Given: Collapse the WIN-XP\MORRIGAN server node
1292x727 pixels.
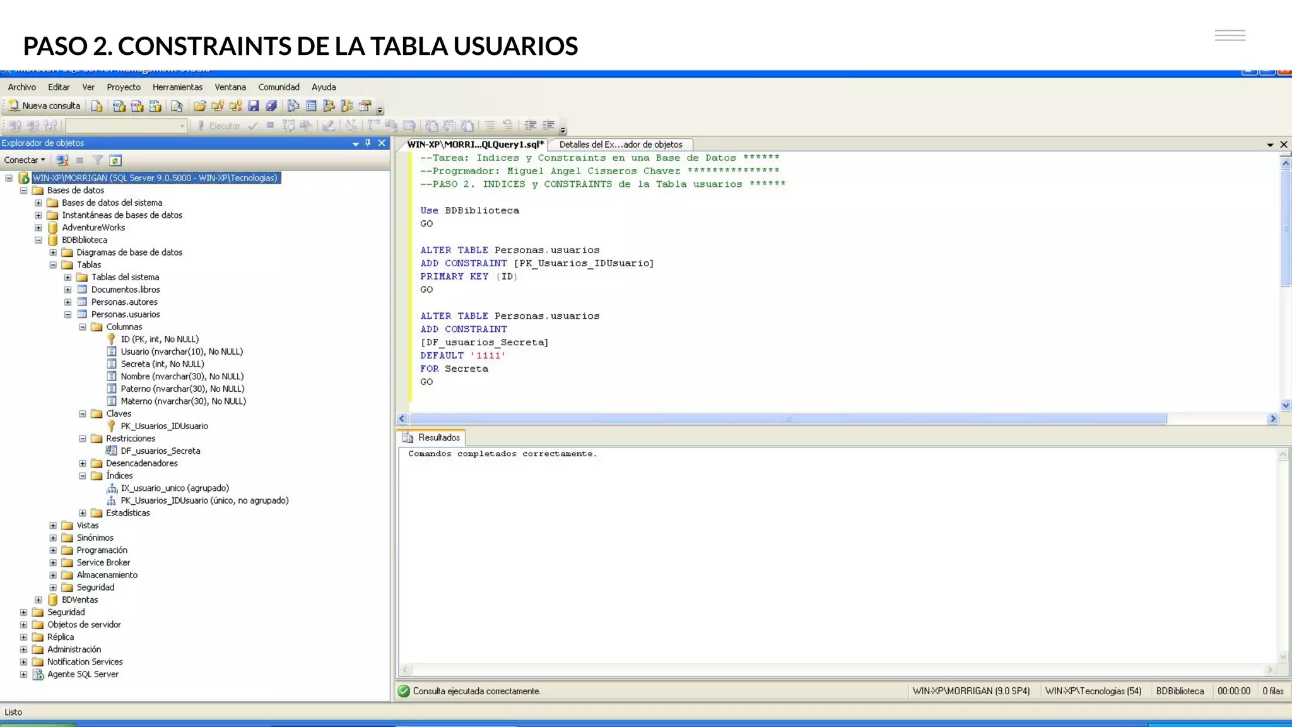Looking at the screenshot, I should (x=9, y=178).
